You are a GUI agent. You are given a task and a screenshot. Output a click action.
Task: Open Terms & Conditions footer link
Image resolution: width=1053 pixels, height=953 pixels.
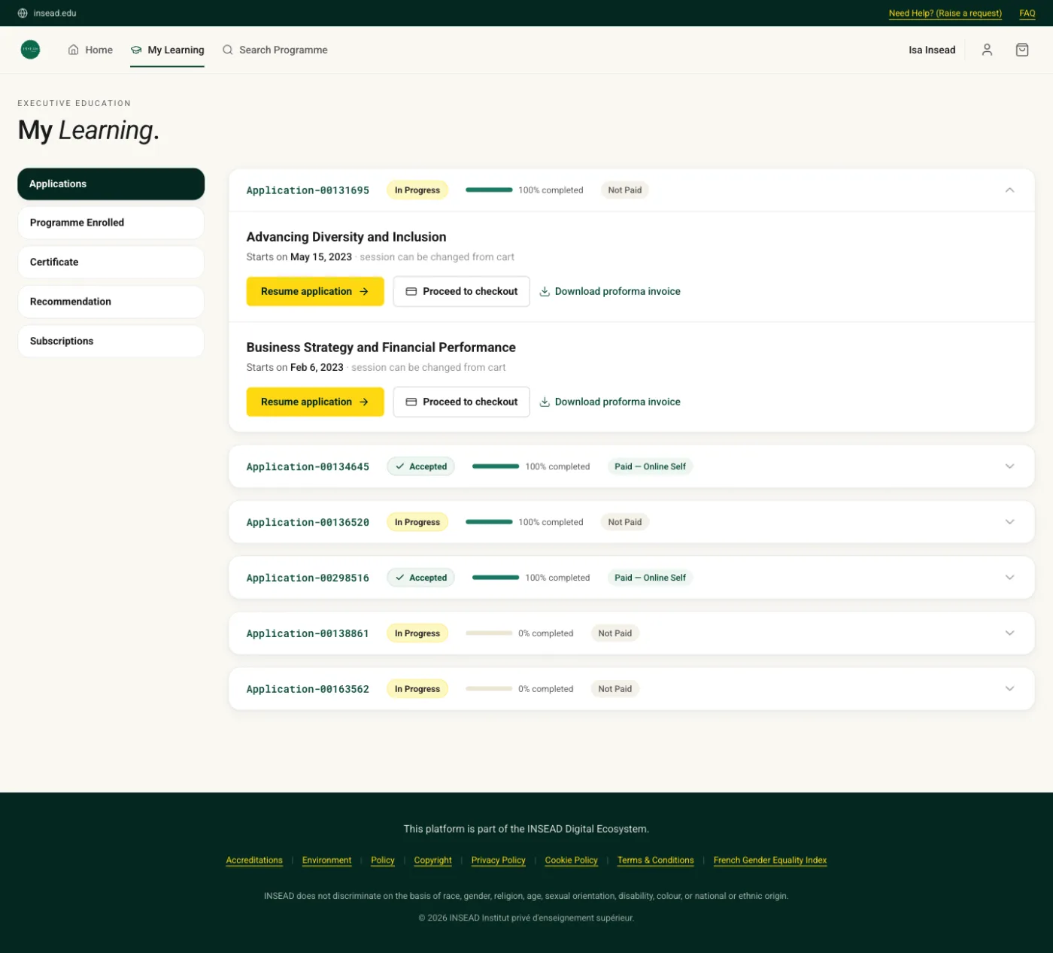(x=656, y=860)
